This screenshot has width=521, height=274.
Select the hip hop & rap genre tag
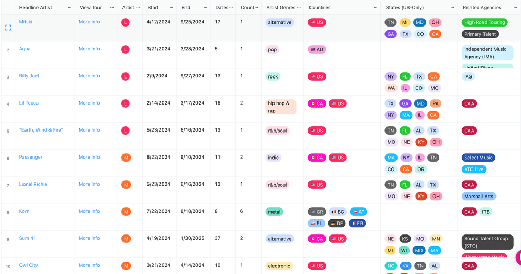click(x=281, y=107)
